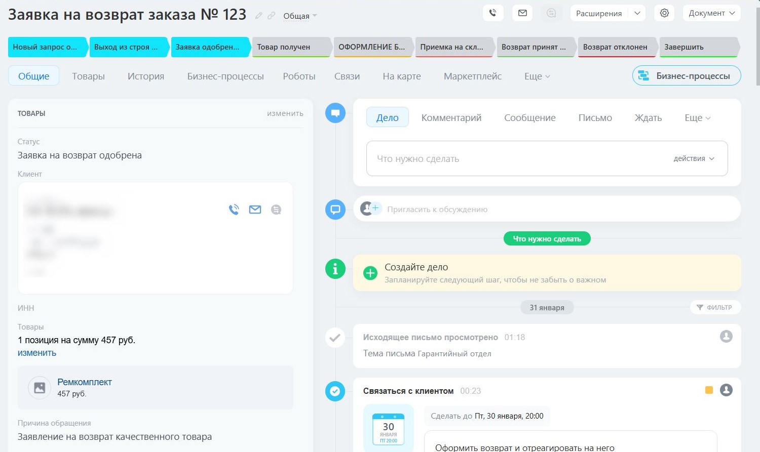Viewport: 760px width, 452px height.
Task: Click the green Что нужно сделать badge
Action: (x=547, y=239)
